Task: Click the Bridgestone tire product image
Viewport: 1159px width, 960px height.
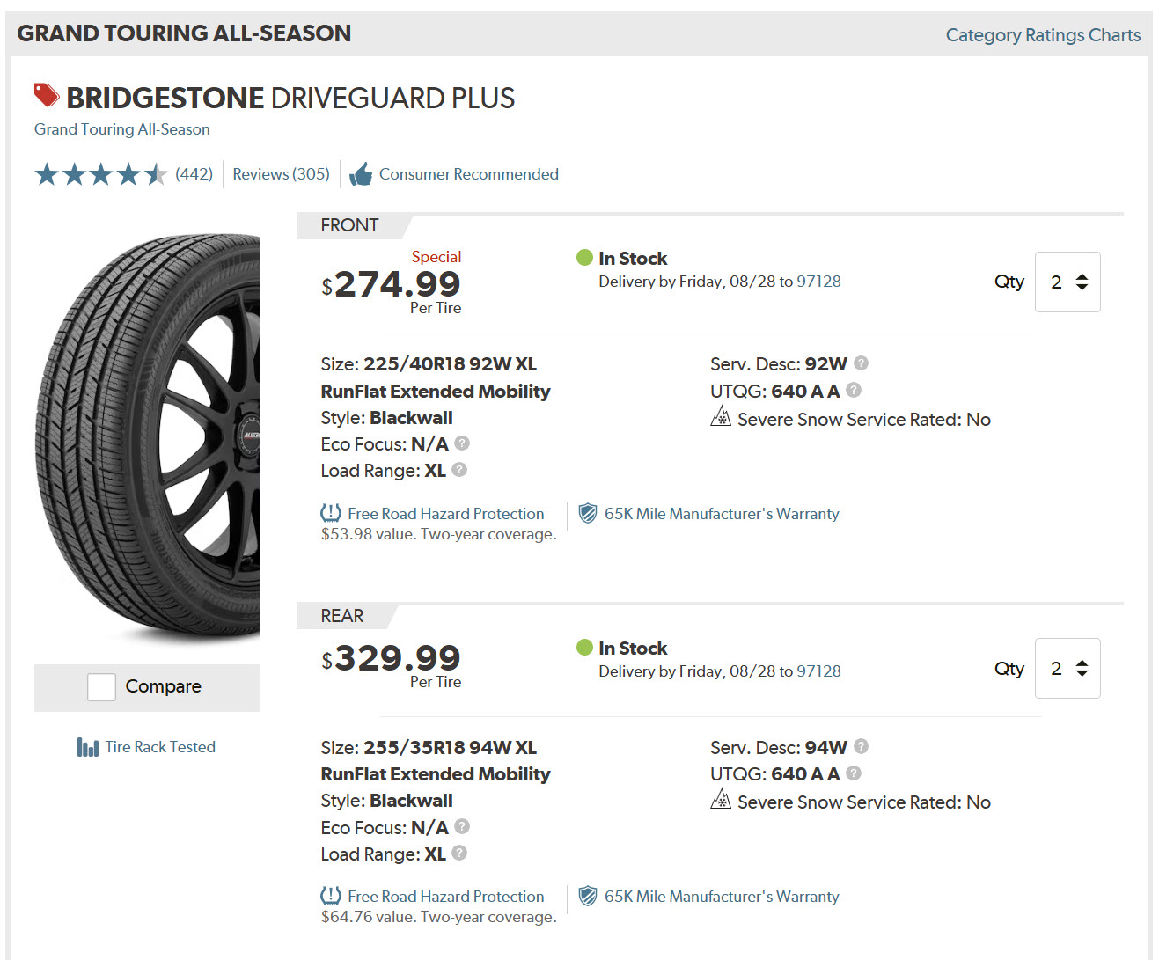Action: 148,437
